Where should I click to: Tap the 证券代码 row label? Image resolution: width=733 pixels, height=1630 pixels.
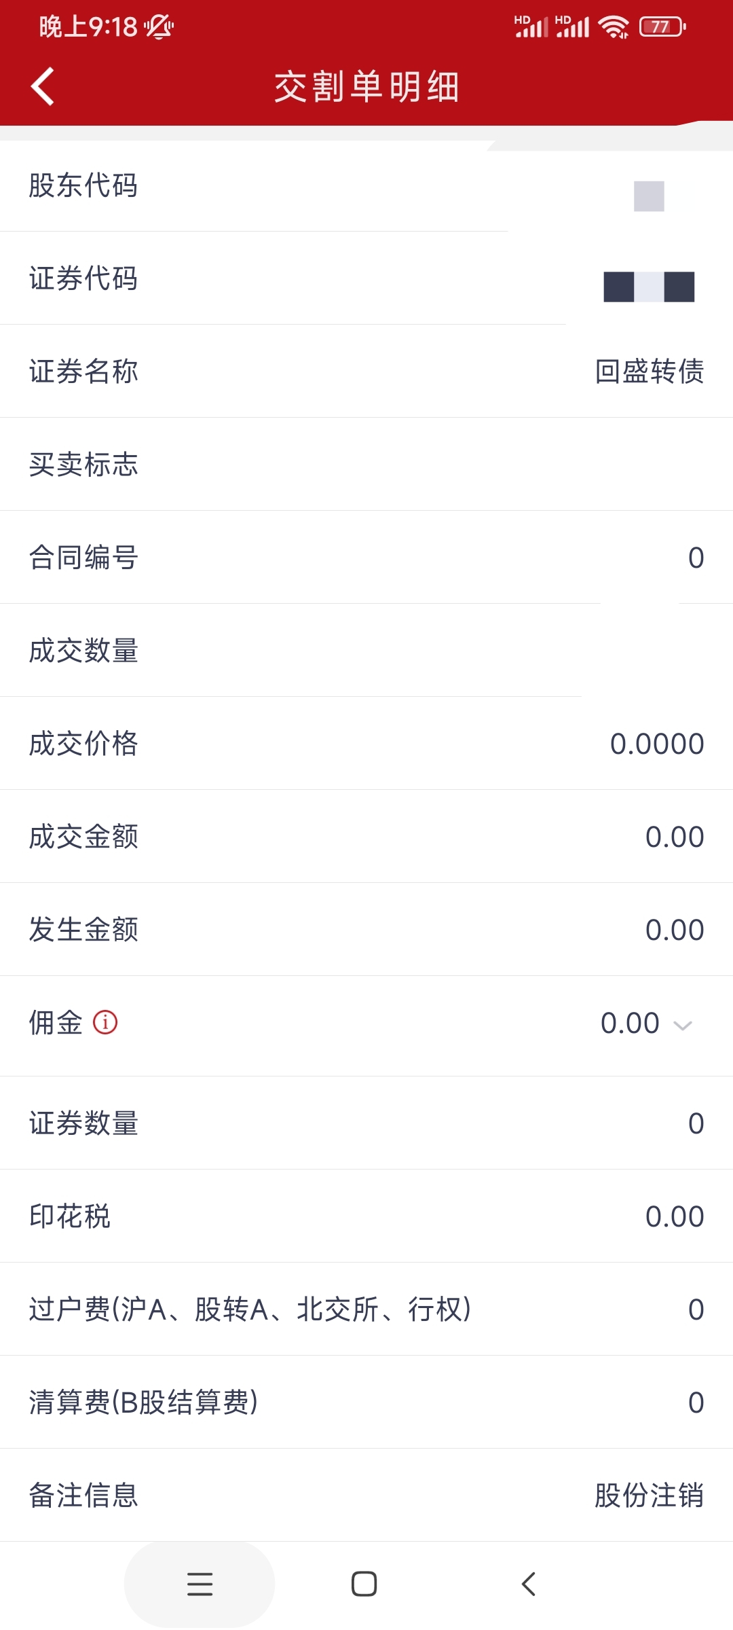point(83,278)
